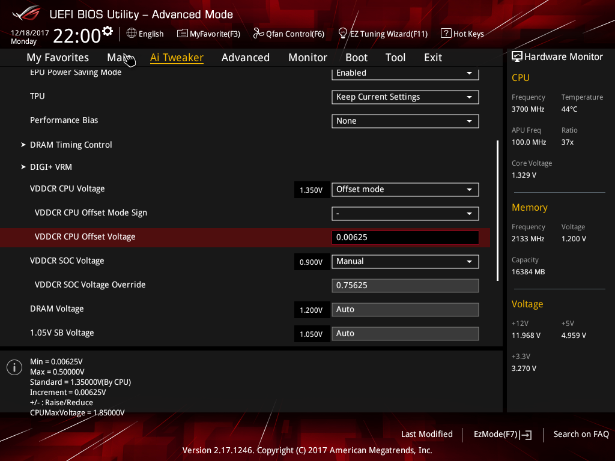This screenshot has height=461, width=615.
Task: Click the VDDCR CPU Offset Voltage field
Action: coord(405,238)
